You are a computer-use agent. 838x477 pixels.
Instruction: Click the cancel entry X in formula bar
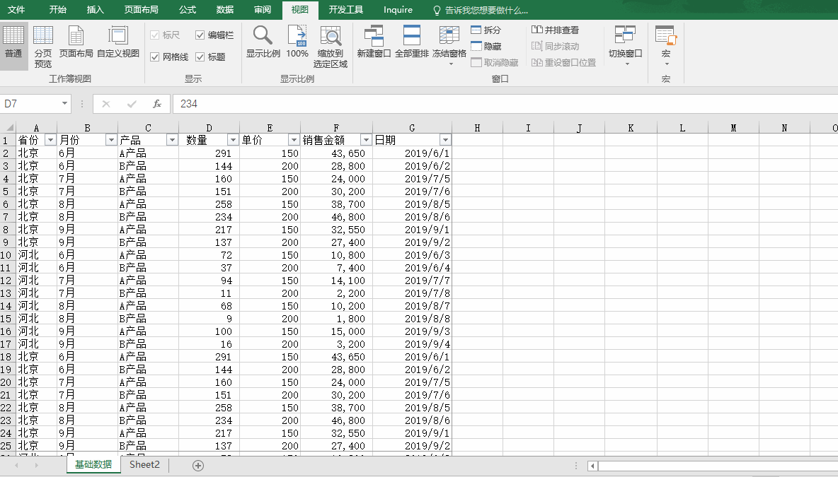[106, 104]
